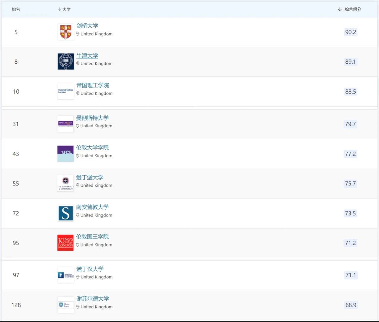Click location pin icon under 南安普敦大学
379x322 pixels.
pos(78,215)
